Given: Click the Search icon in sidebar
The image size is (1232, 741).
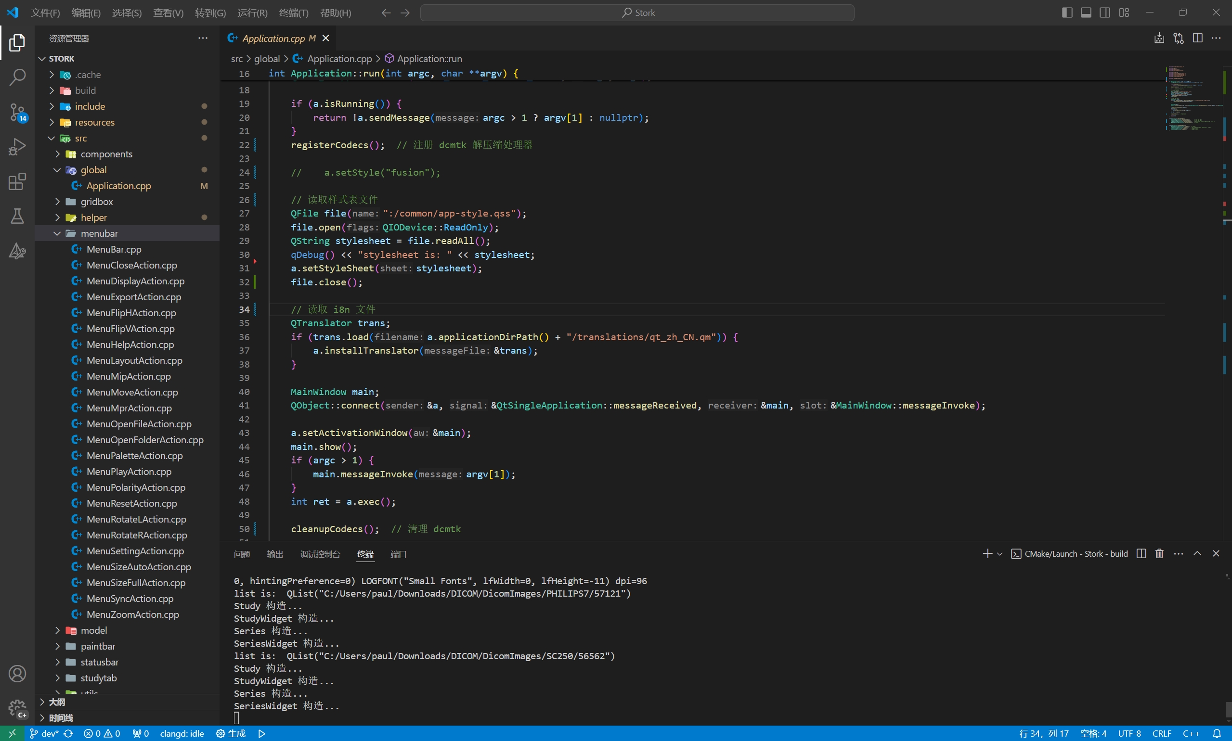Looking at the screenshot, I should [x=18, y=77].
